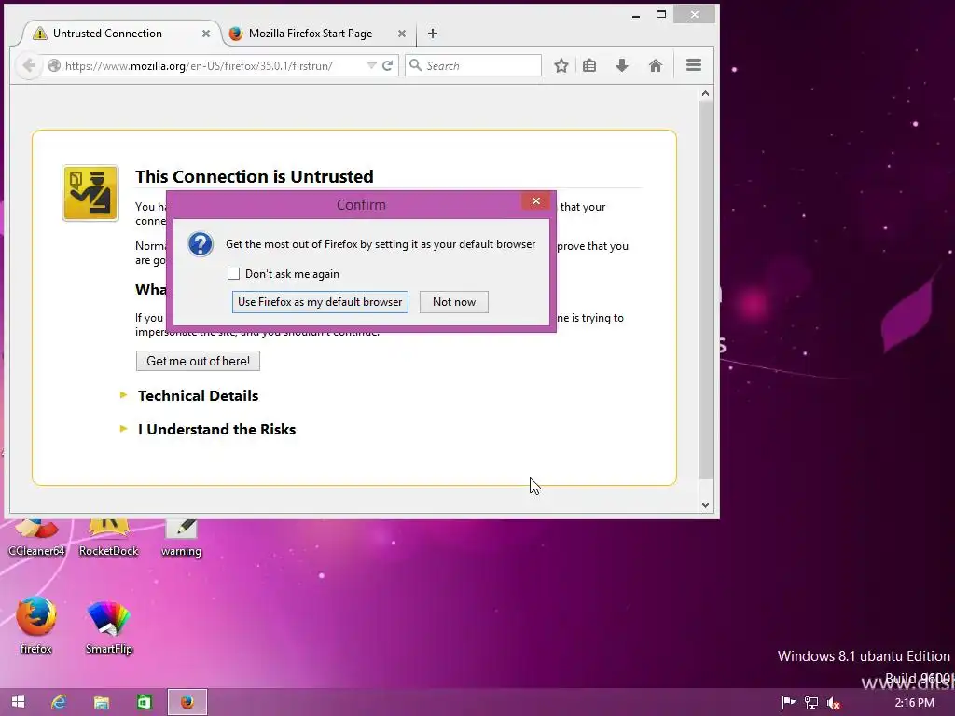Expand I Understand the Risks section
Screen dimensions: 955x716
coord(216,429)
